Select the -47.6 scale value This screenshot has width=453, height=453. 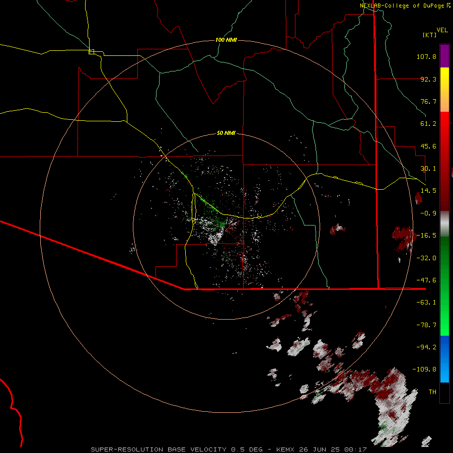tap(426, 280)
